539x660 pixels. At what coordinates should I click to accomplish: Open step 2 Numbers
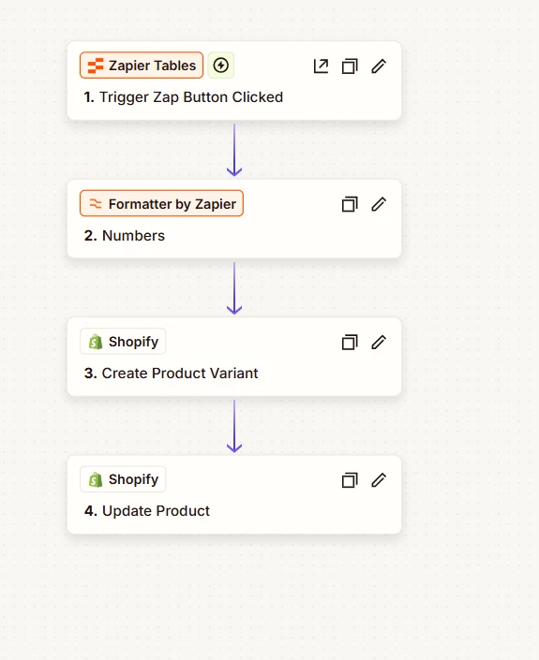125,235
